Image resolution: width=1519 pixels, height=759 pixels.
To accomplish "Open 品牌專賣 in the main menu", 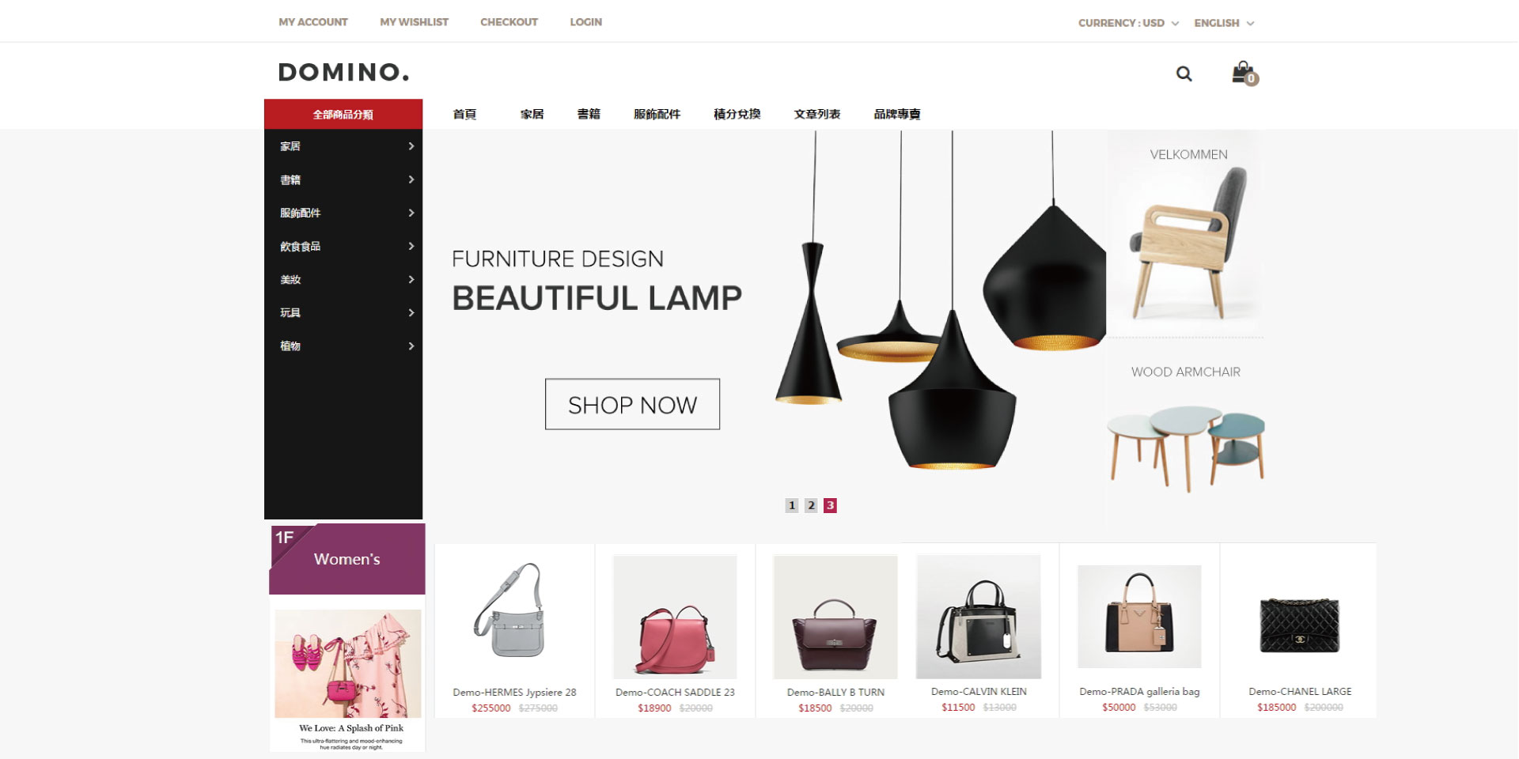I will pos(897,114).
